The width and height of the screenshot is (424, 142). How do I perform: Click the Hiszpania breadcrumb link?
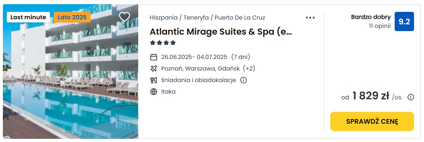coord(163,18)
